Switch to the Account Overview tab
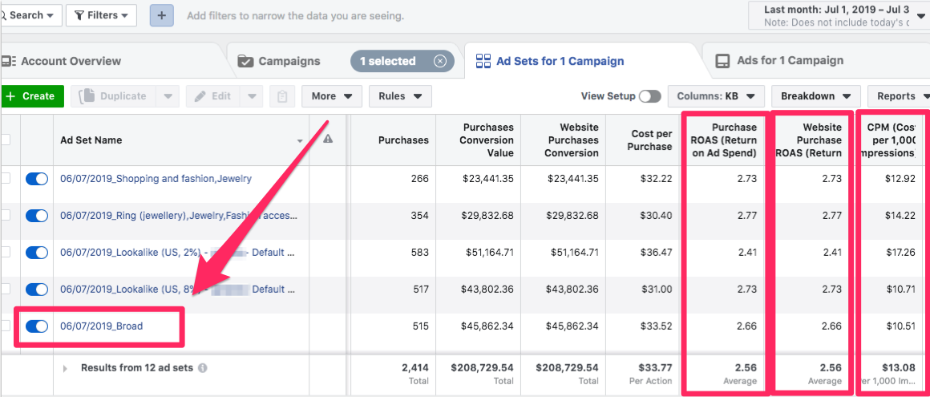This screenshot has height=397, width=930. tap(71, 61)
